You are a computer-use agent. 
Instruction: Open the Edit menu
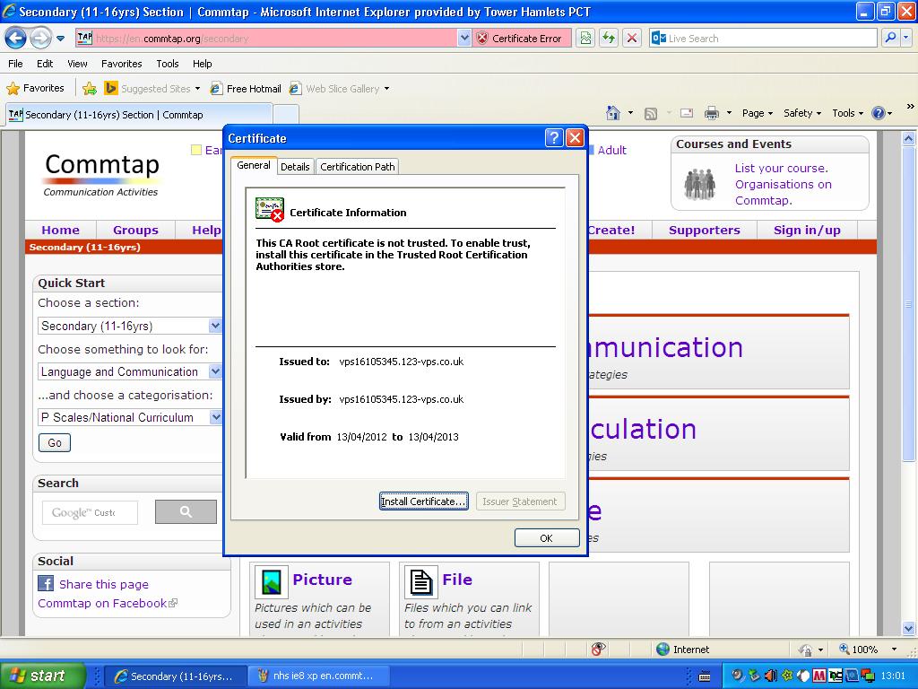coord(45,64)
